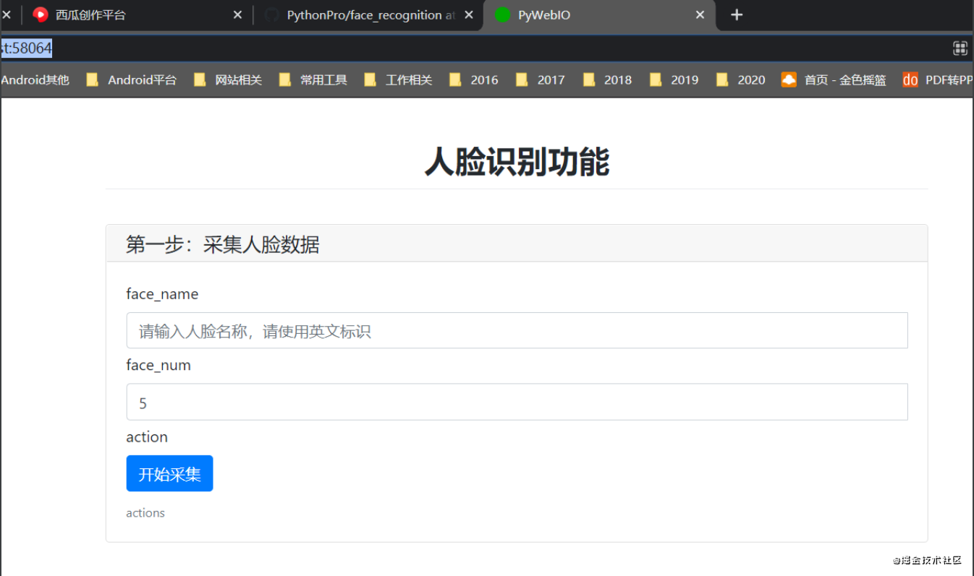Open the 网站相关 bookmark folder

click(x=227, y=80)
